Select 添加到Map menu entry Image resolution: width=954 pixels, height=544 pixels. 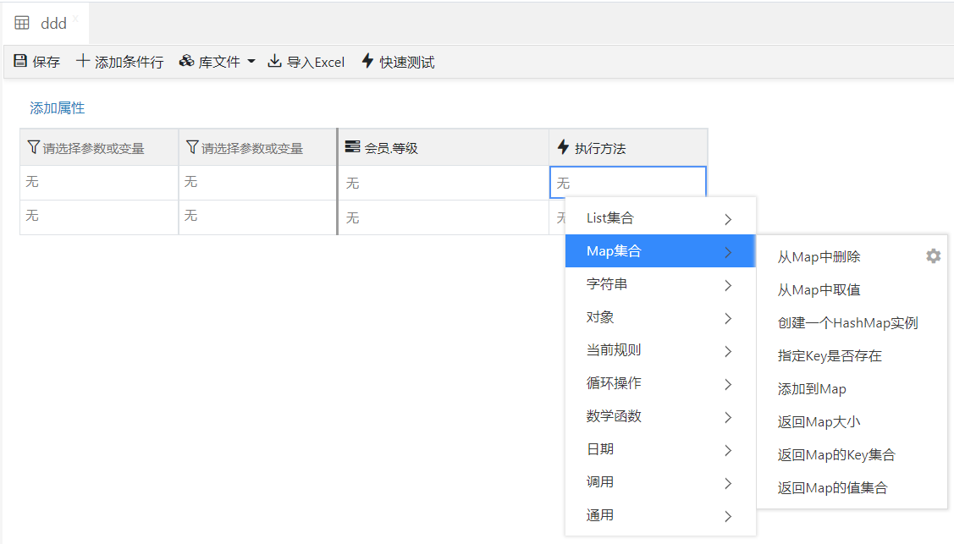[x=812, y=389]
